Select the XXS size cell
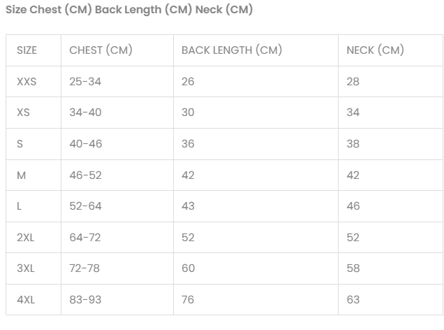Viewport: 444px width, 330px height. pos(27,82)
